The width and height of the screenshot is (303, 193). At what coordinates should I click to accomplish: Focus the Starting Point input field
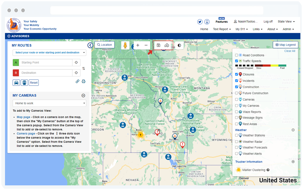pyautogui.click(x=46, y=62)
